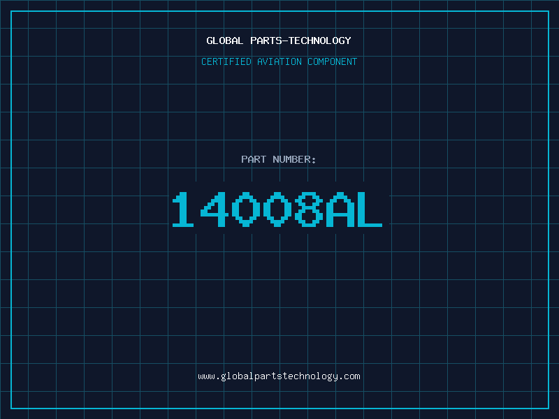The width and height of the screenshot is (559, 419).
Task: Open the www.globalpartstechnology.com link
Action: click(279, 376)
